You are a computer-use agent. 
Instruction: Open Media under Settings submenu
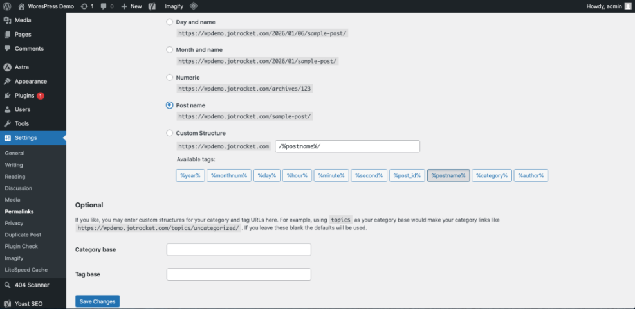(x=12, y=200)
